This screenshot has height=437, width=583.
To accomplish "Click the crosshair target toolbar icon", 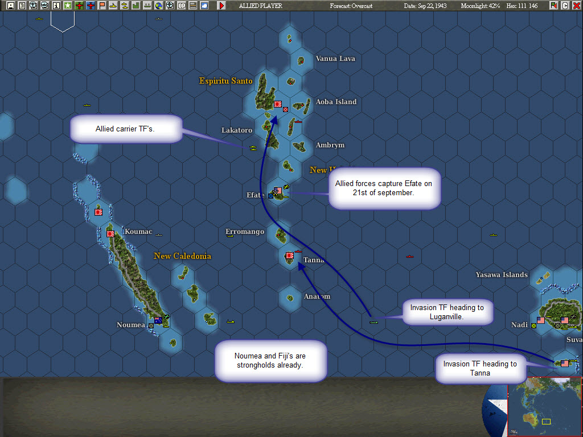I will (x=170, y=6).
